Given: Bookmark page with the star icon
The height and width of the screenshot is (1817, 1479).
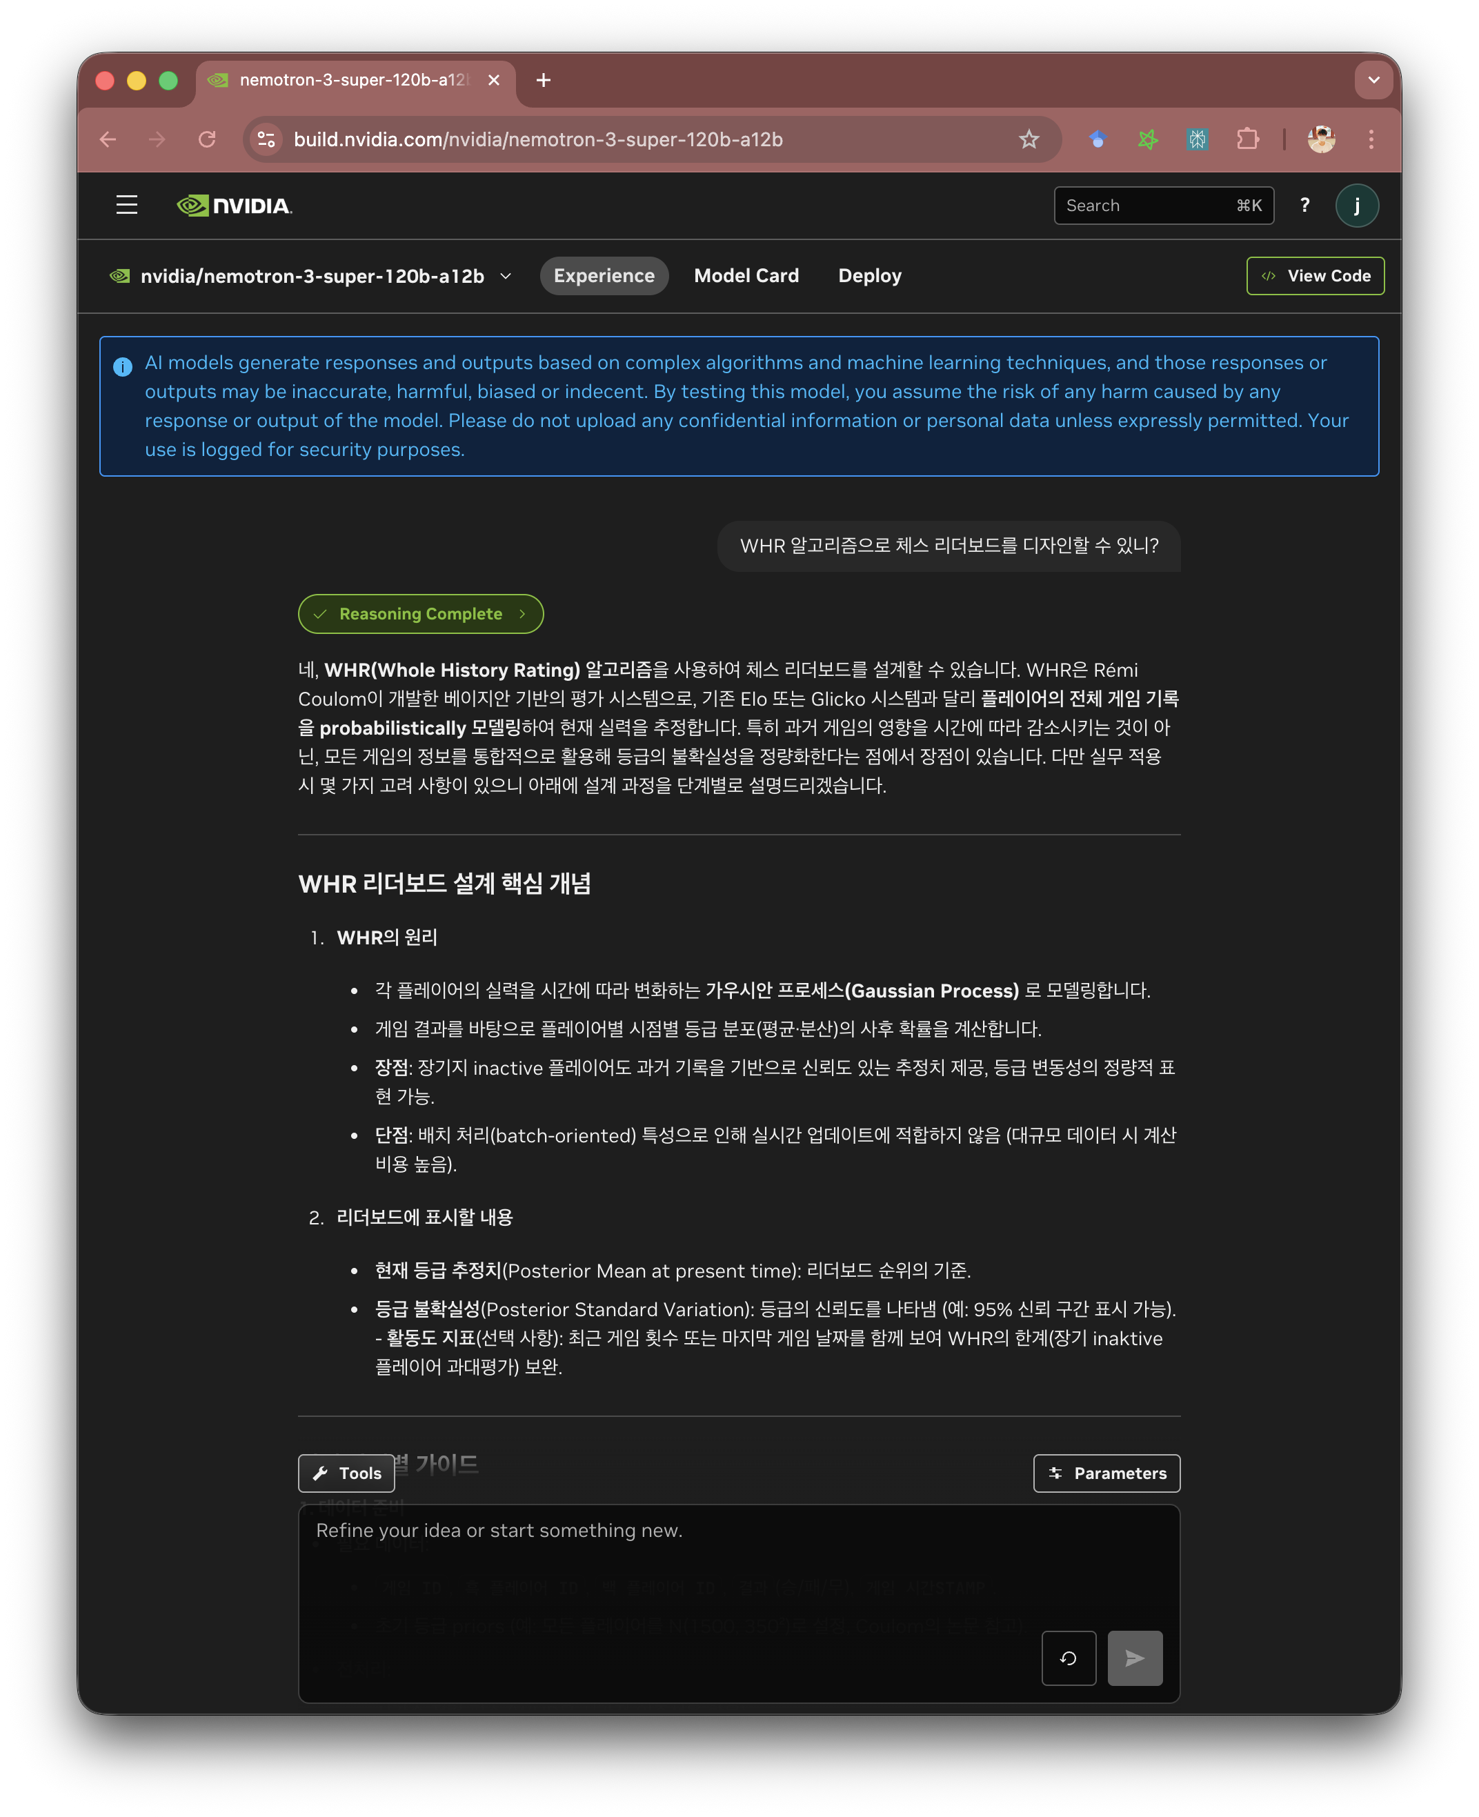Looking at the screenshot, I should (1029, 140).
